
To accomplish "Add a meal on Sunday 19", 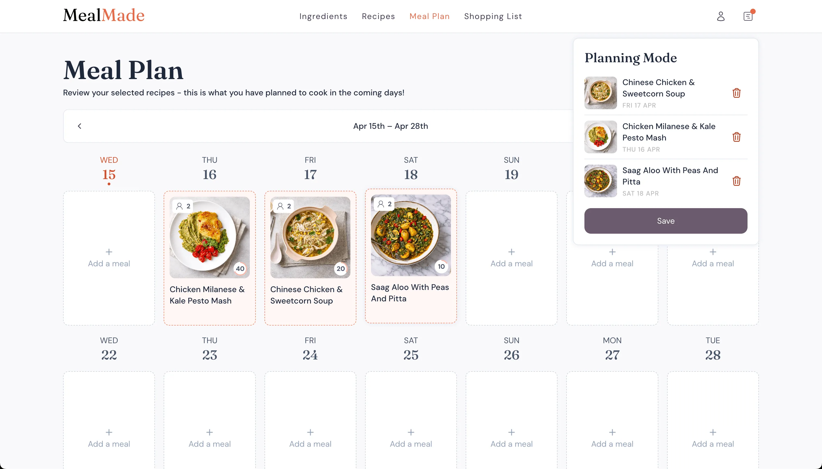I will coord(511,257).
